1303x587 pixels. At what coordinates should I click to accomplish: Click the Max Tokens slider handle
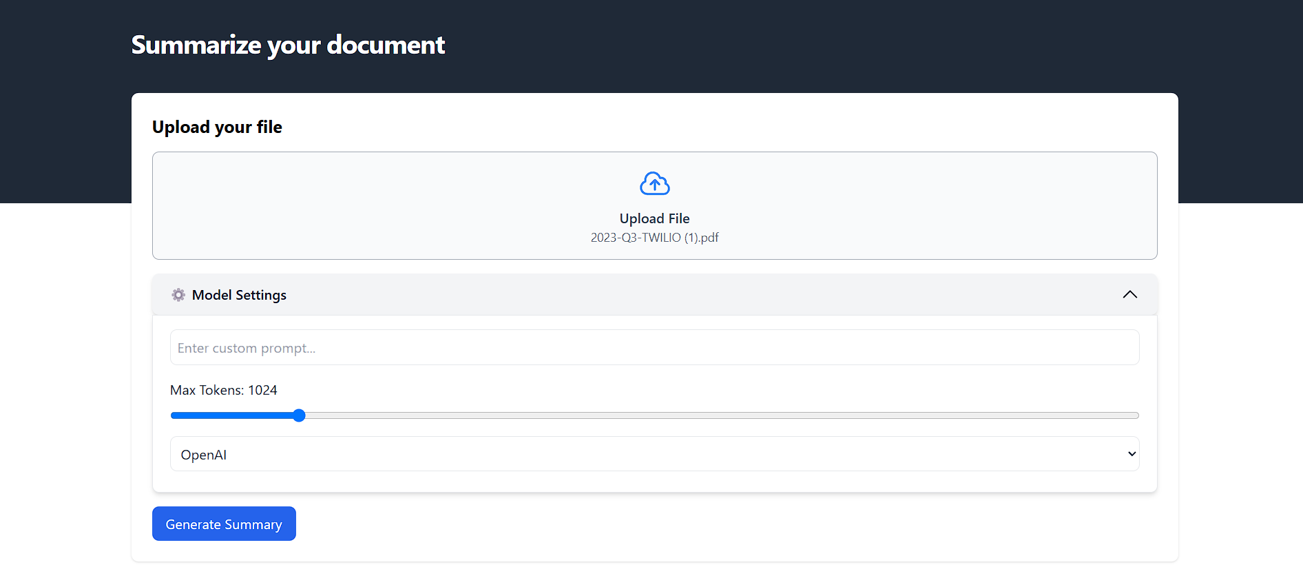[299, 415]
